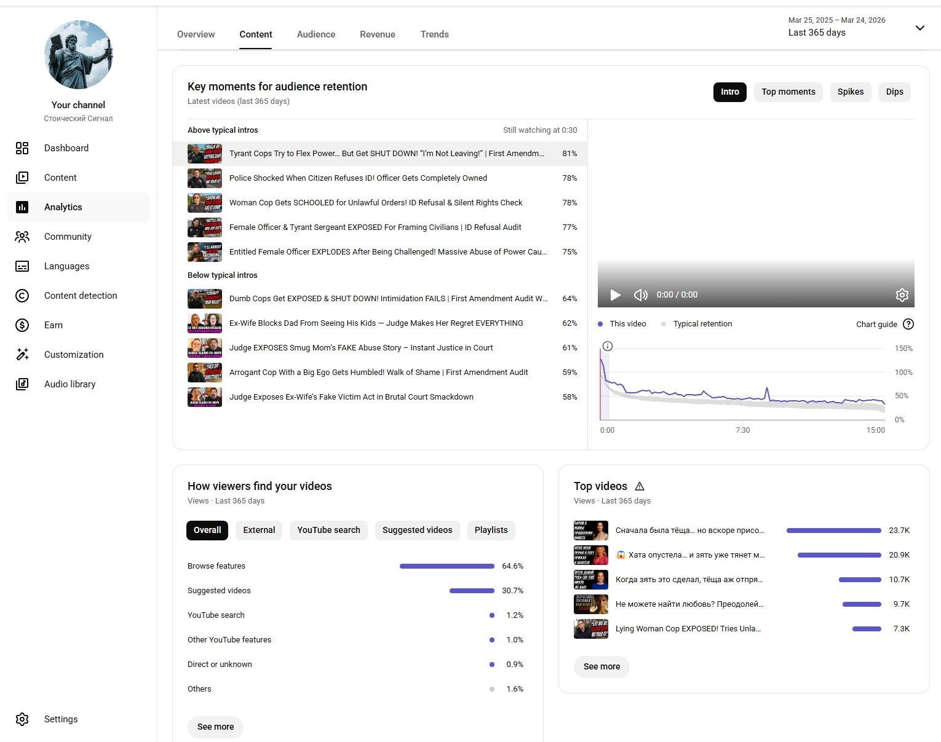The width and height of the screenshot is (941, 742).
Task: Open Customization magic wand icon
Action: tap(22, 355)
